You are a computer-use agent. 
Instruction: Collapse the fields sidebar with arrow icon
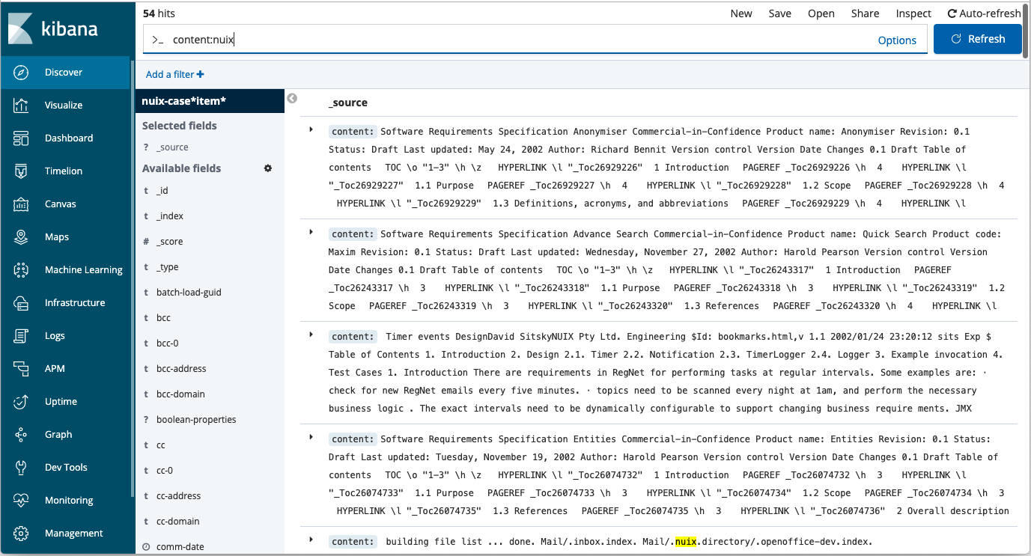(x=292, y=98)
